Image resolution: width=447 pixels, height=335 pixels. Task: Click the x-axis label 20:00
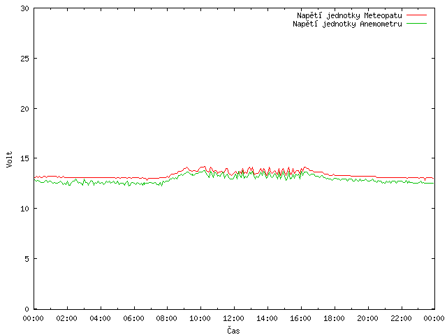(368, 318)
